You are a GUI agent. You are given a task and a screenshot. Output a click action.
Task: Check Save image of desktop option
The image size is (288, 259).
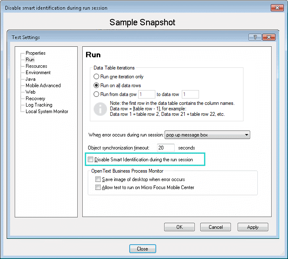pos(98,179)
